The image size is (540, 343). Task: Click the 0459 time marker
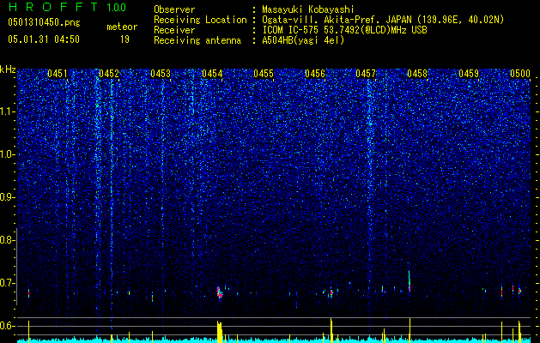469,74
